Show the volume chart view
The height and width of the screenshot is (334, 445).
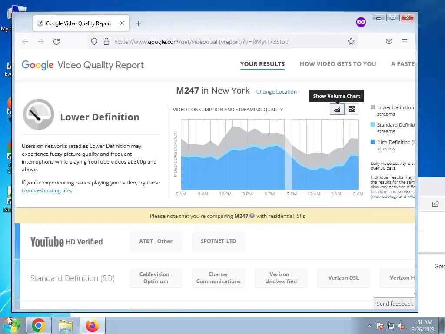337,109
